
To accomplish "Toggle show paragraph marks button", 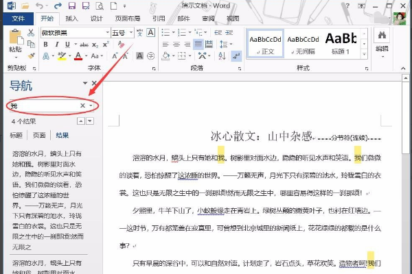I will pyautogui.click(x=236, y=56).
